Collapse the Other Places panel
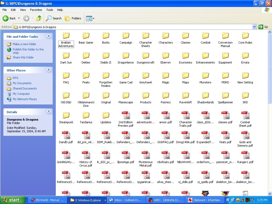Image resolution: width=272 pixels, height=204 pixels. coord(49,70)
